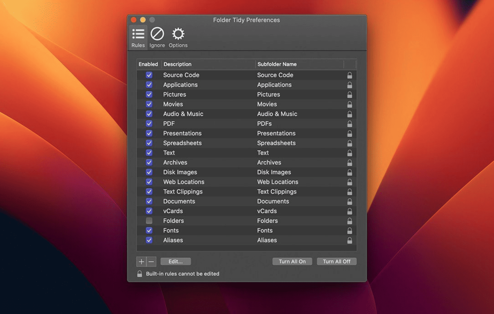The width and height of the screenshot is (494, 314).
Task: Toggle the Fonts rule checkbox
Action: coord(149,230)
